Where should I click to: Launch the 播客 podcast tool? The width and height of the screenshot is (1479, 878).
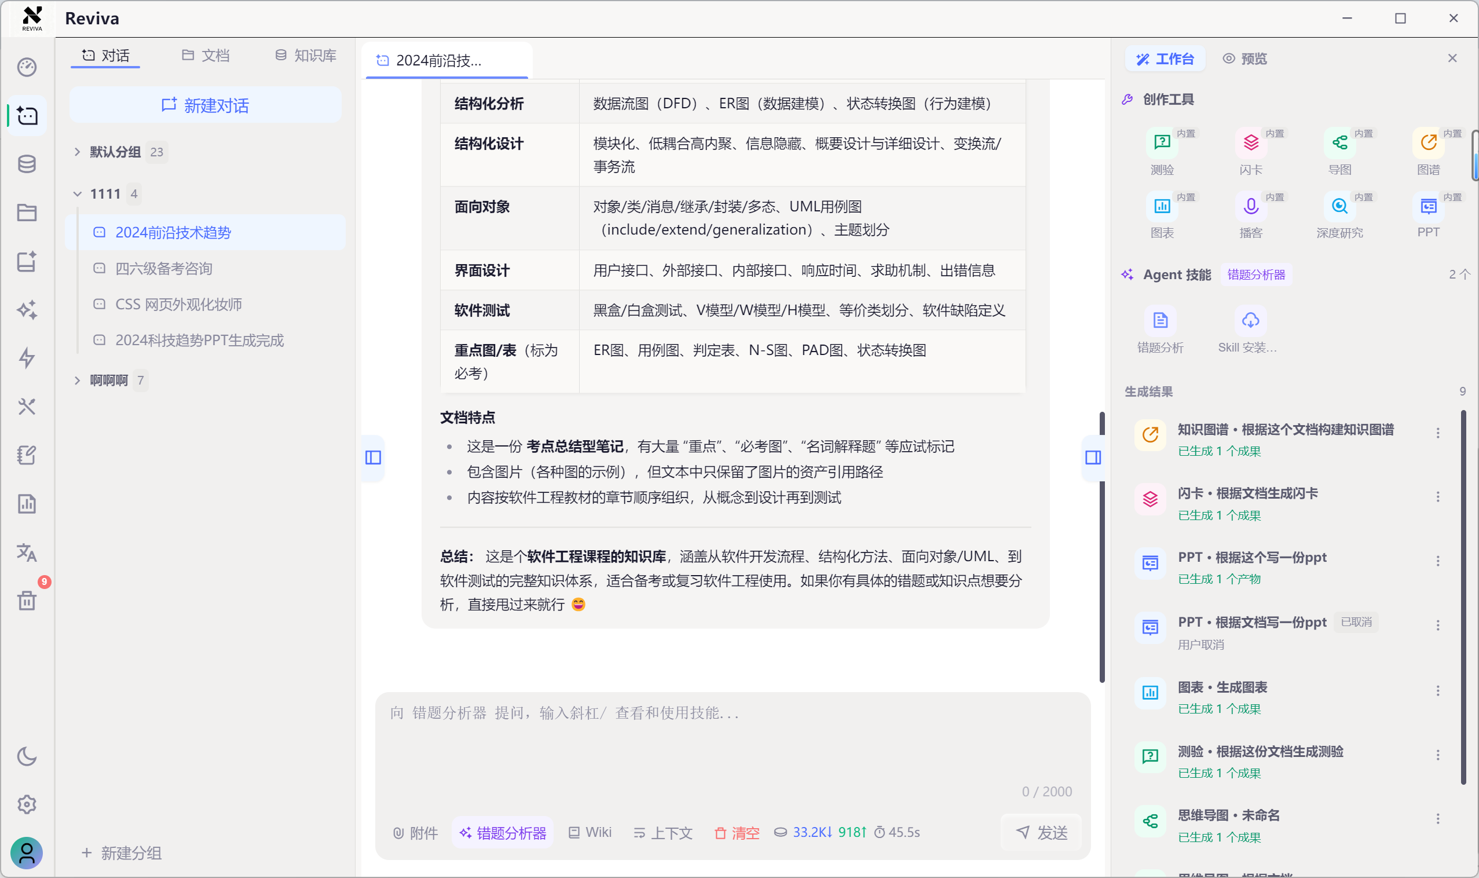(x=1251, y=215)
